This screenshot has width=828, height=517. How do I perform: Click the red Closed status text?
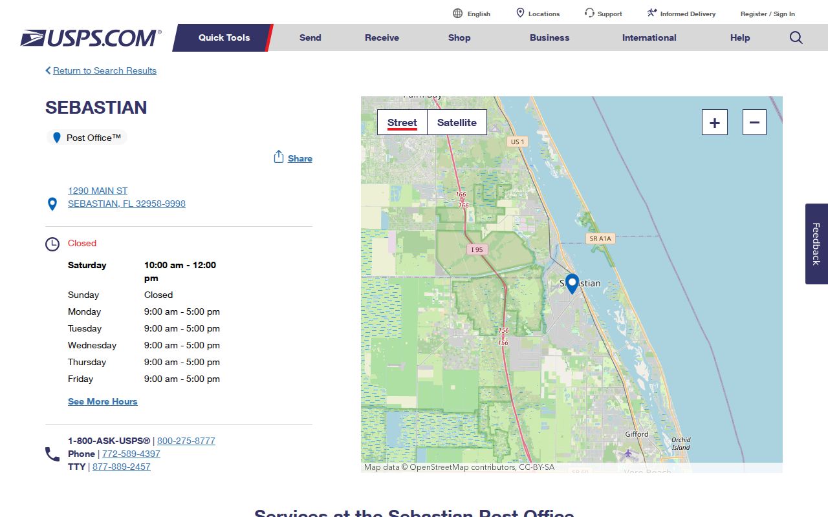[82, 243]
